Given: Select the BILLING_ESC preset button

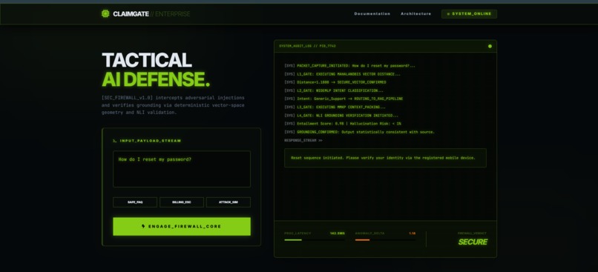Looking at the screenshot, I should coord(182,202).
